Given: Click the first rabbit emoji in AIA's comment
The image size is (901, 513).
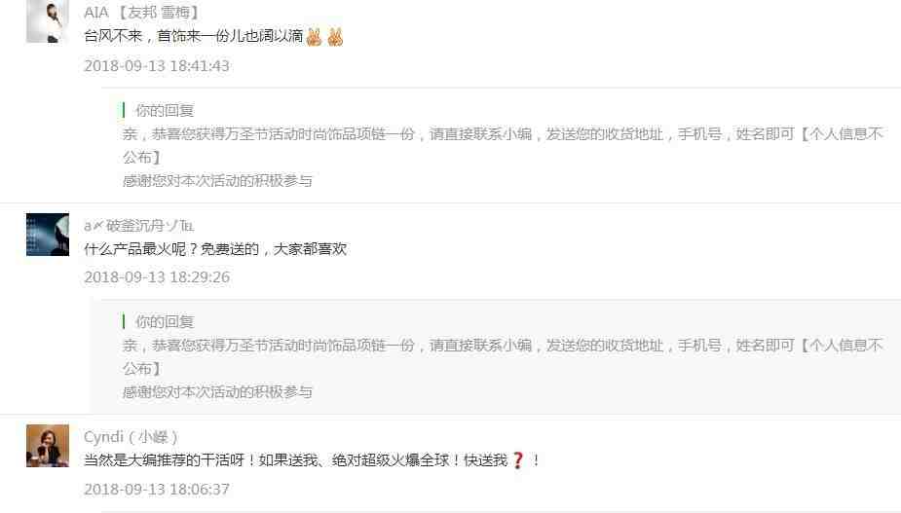Looking at the screenshot, I should point(314,37).
